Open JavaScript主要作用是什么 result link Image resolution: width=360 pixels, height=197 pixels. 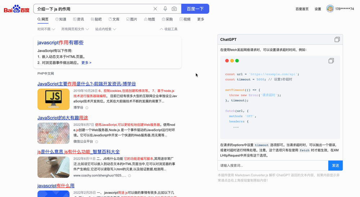click(87, 84)
